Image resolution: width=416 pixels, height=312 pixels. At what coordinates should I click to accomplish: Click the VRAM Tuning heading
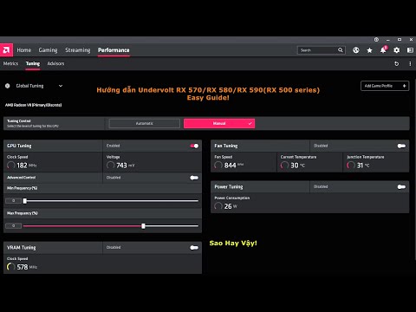click(x=22, y=248)
